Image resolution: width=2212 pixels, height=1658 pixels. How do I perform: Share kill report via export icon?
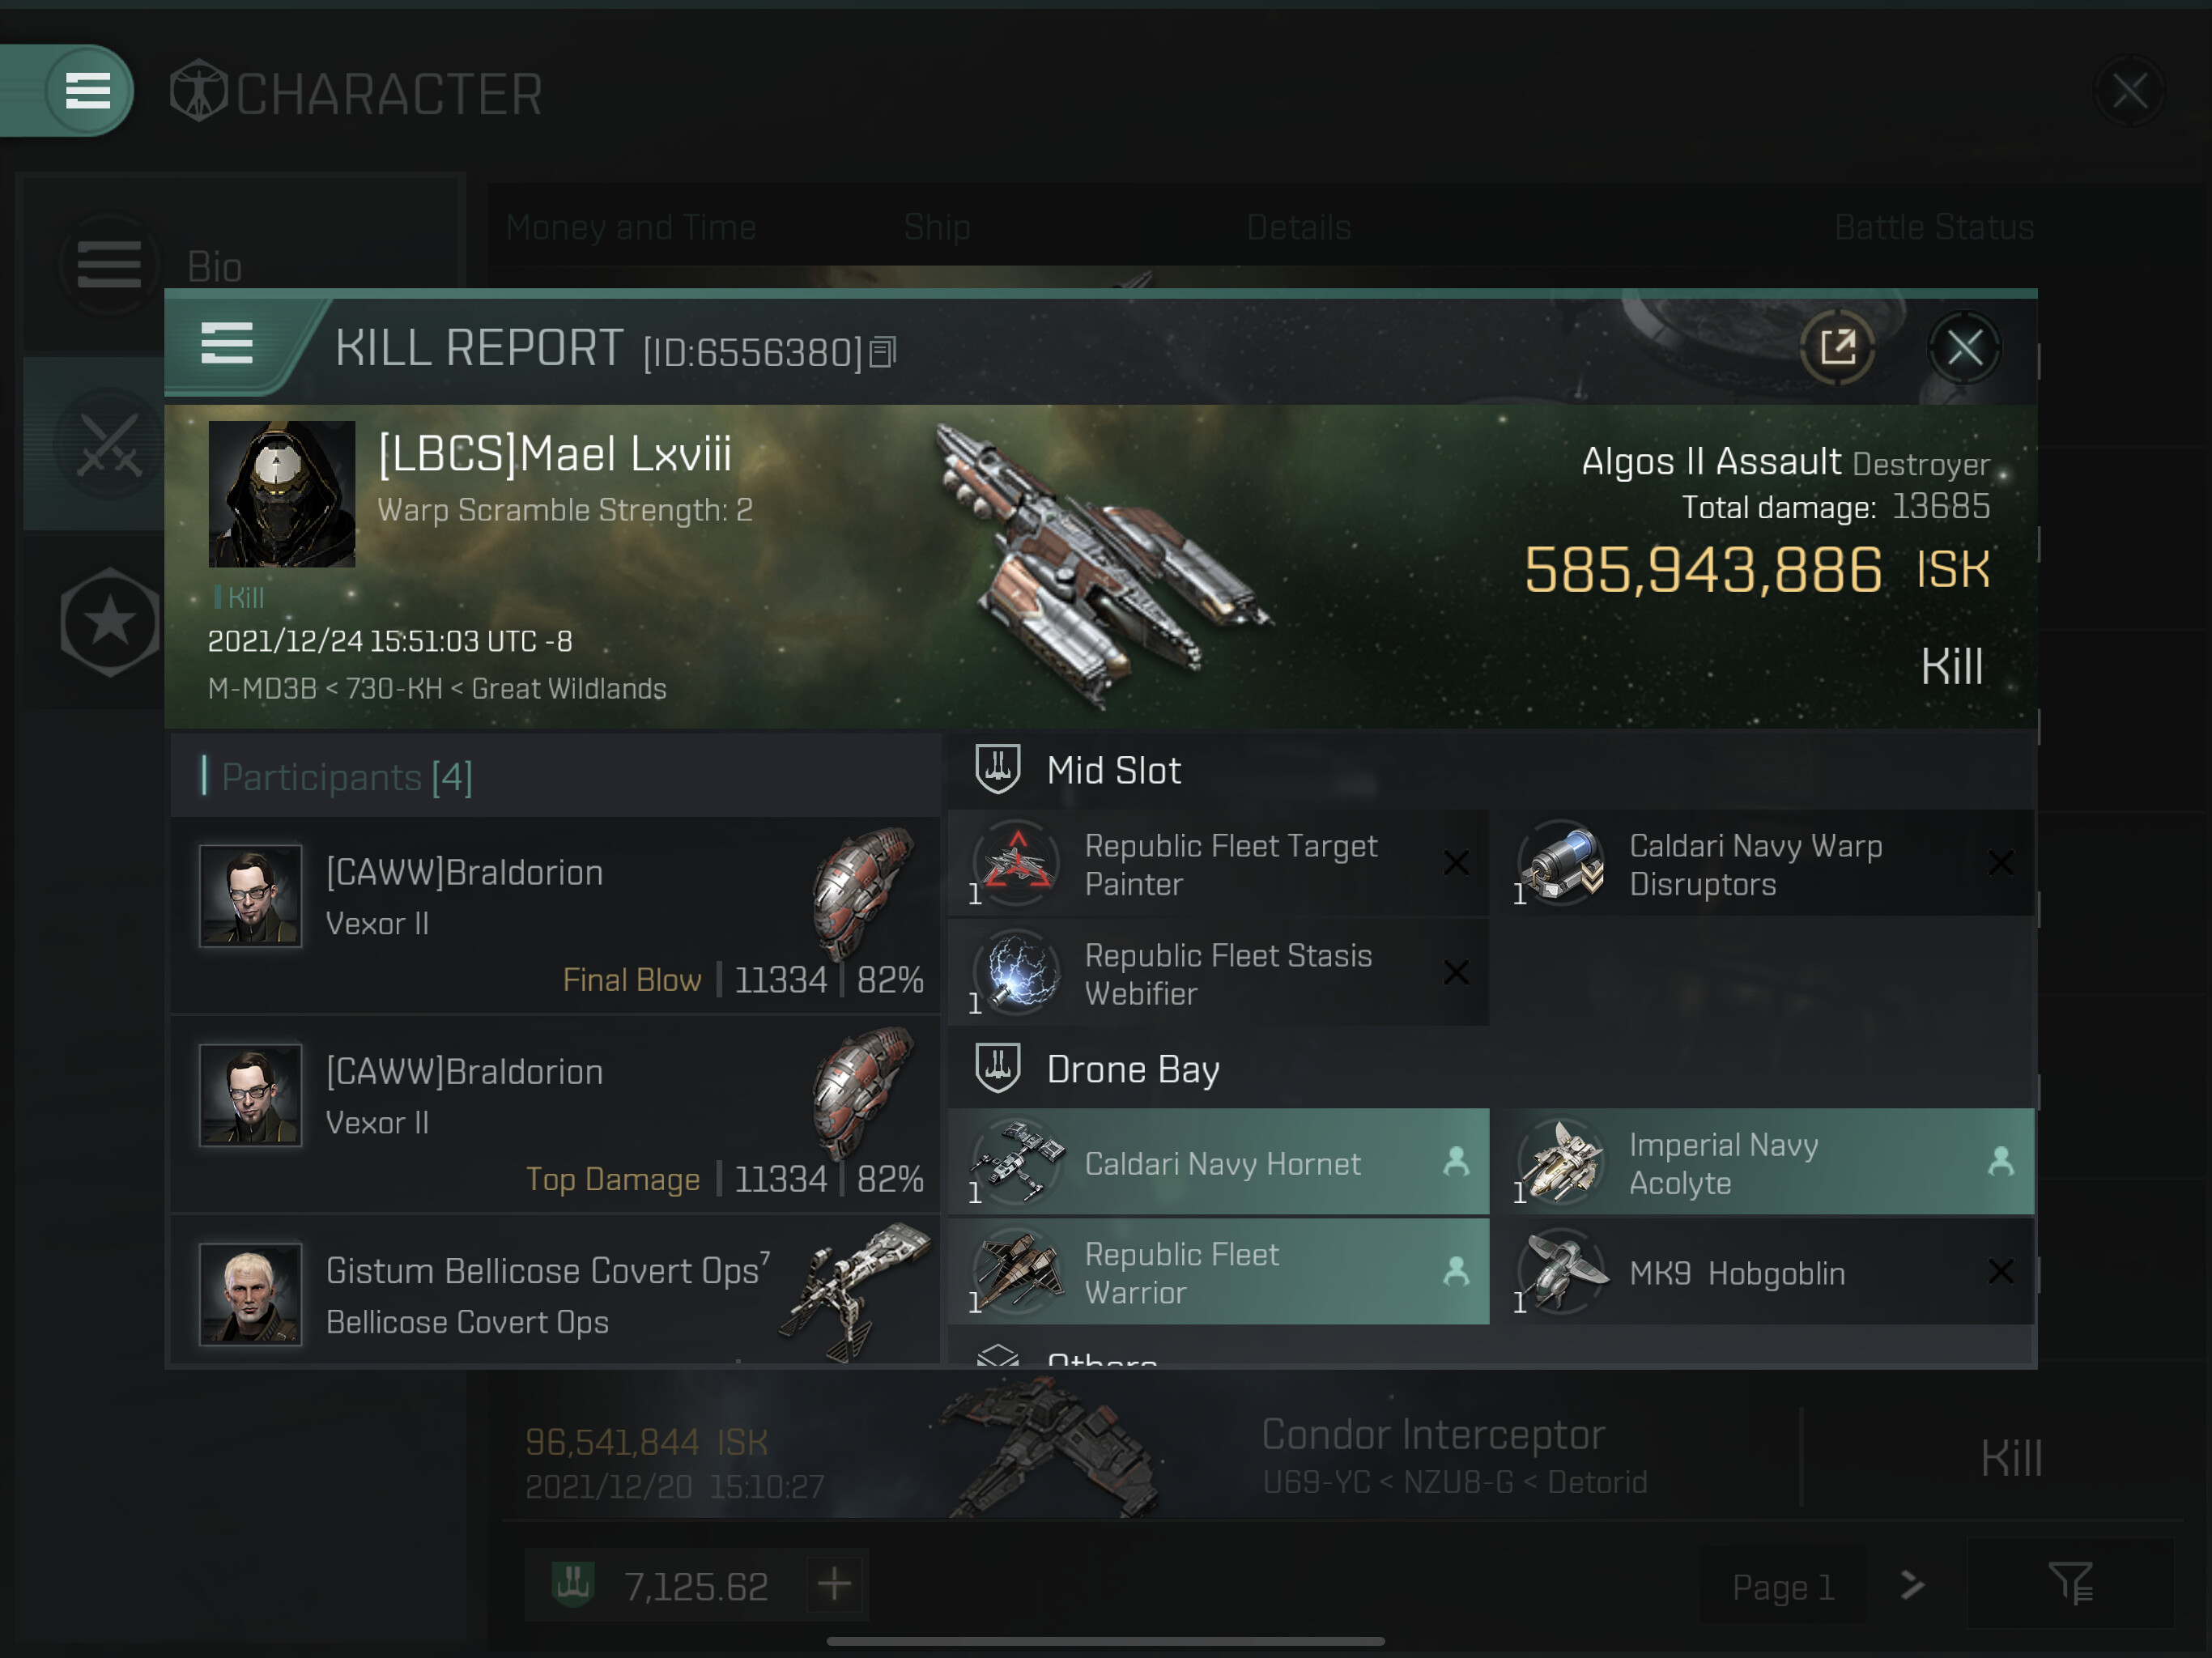[x=1837, y=348]
